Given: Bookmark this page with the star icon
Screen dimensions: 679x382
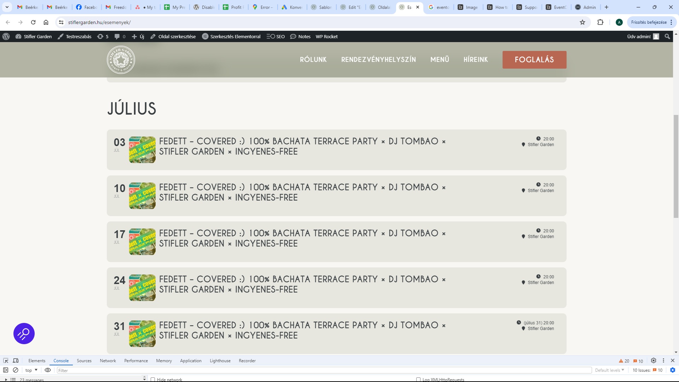Looking at the screenshot, I should pos(582,22).
